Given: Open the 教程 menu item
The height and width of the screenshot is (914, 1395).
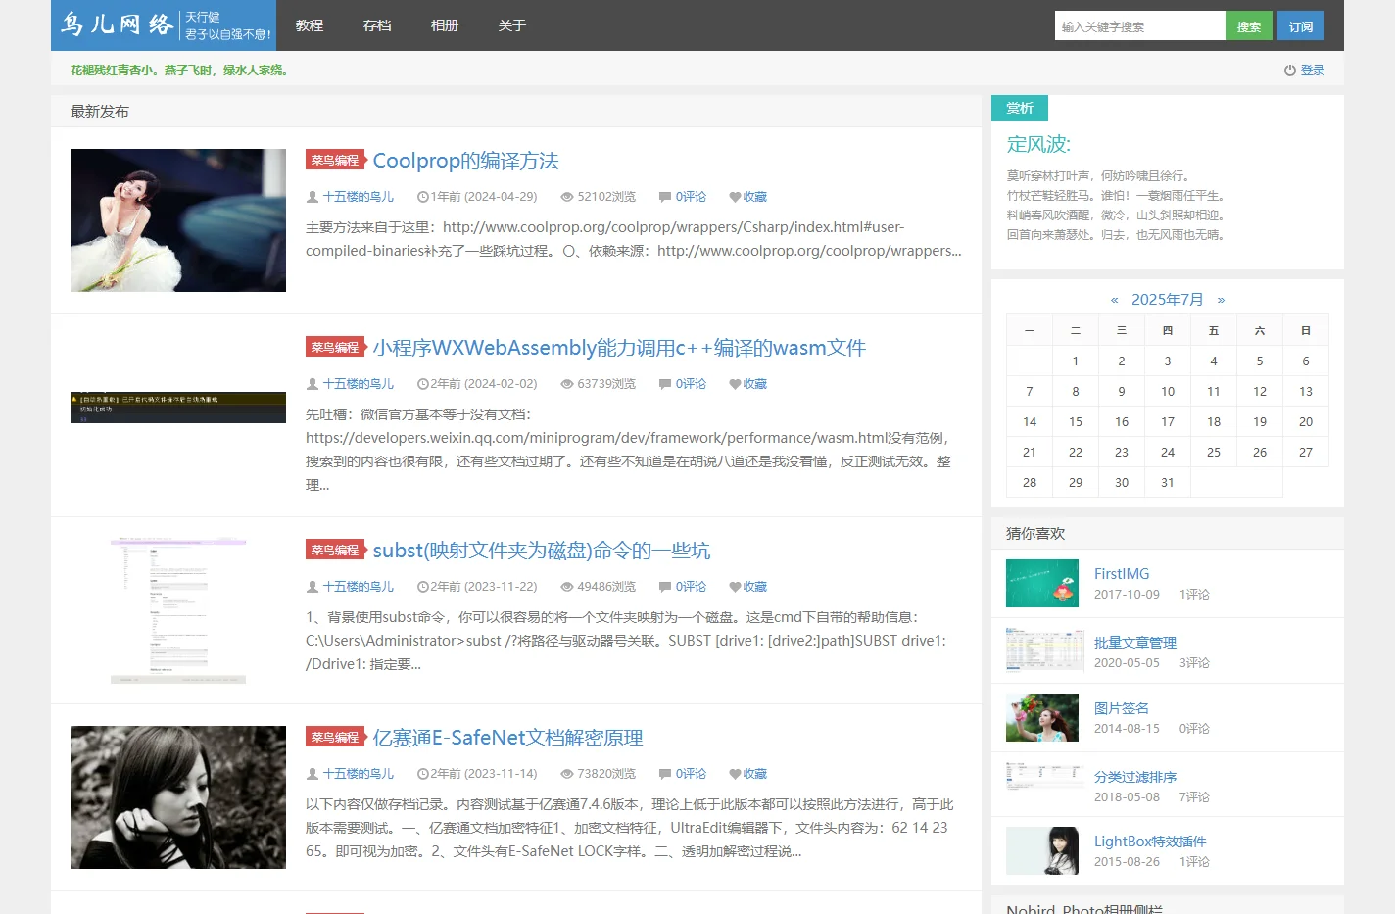Looking at the screenshot, I should [310, 25].
